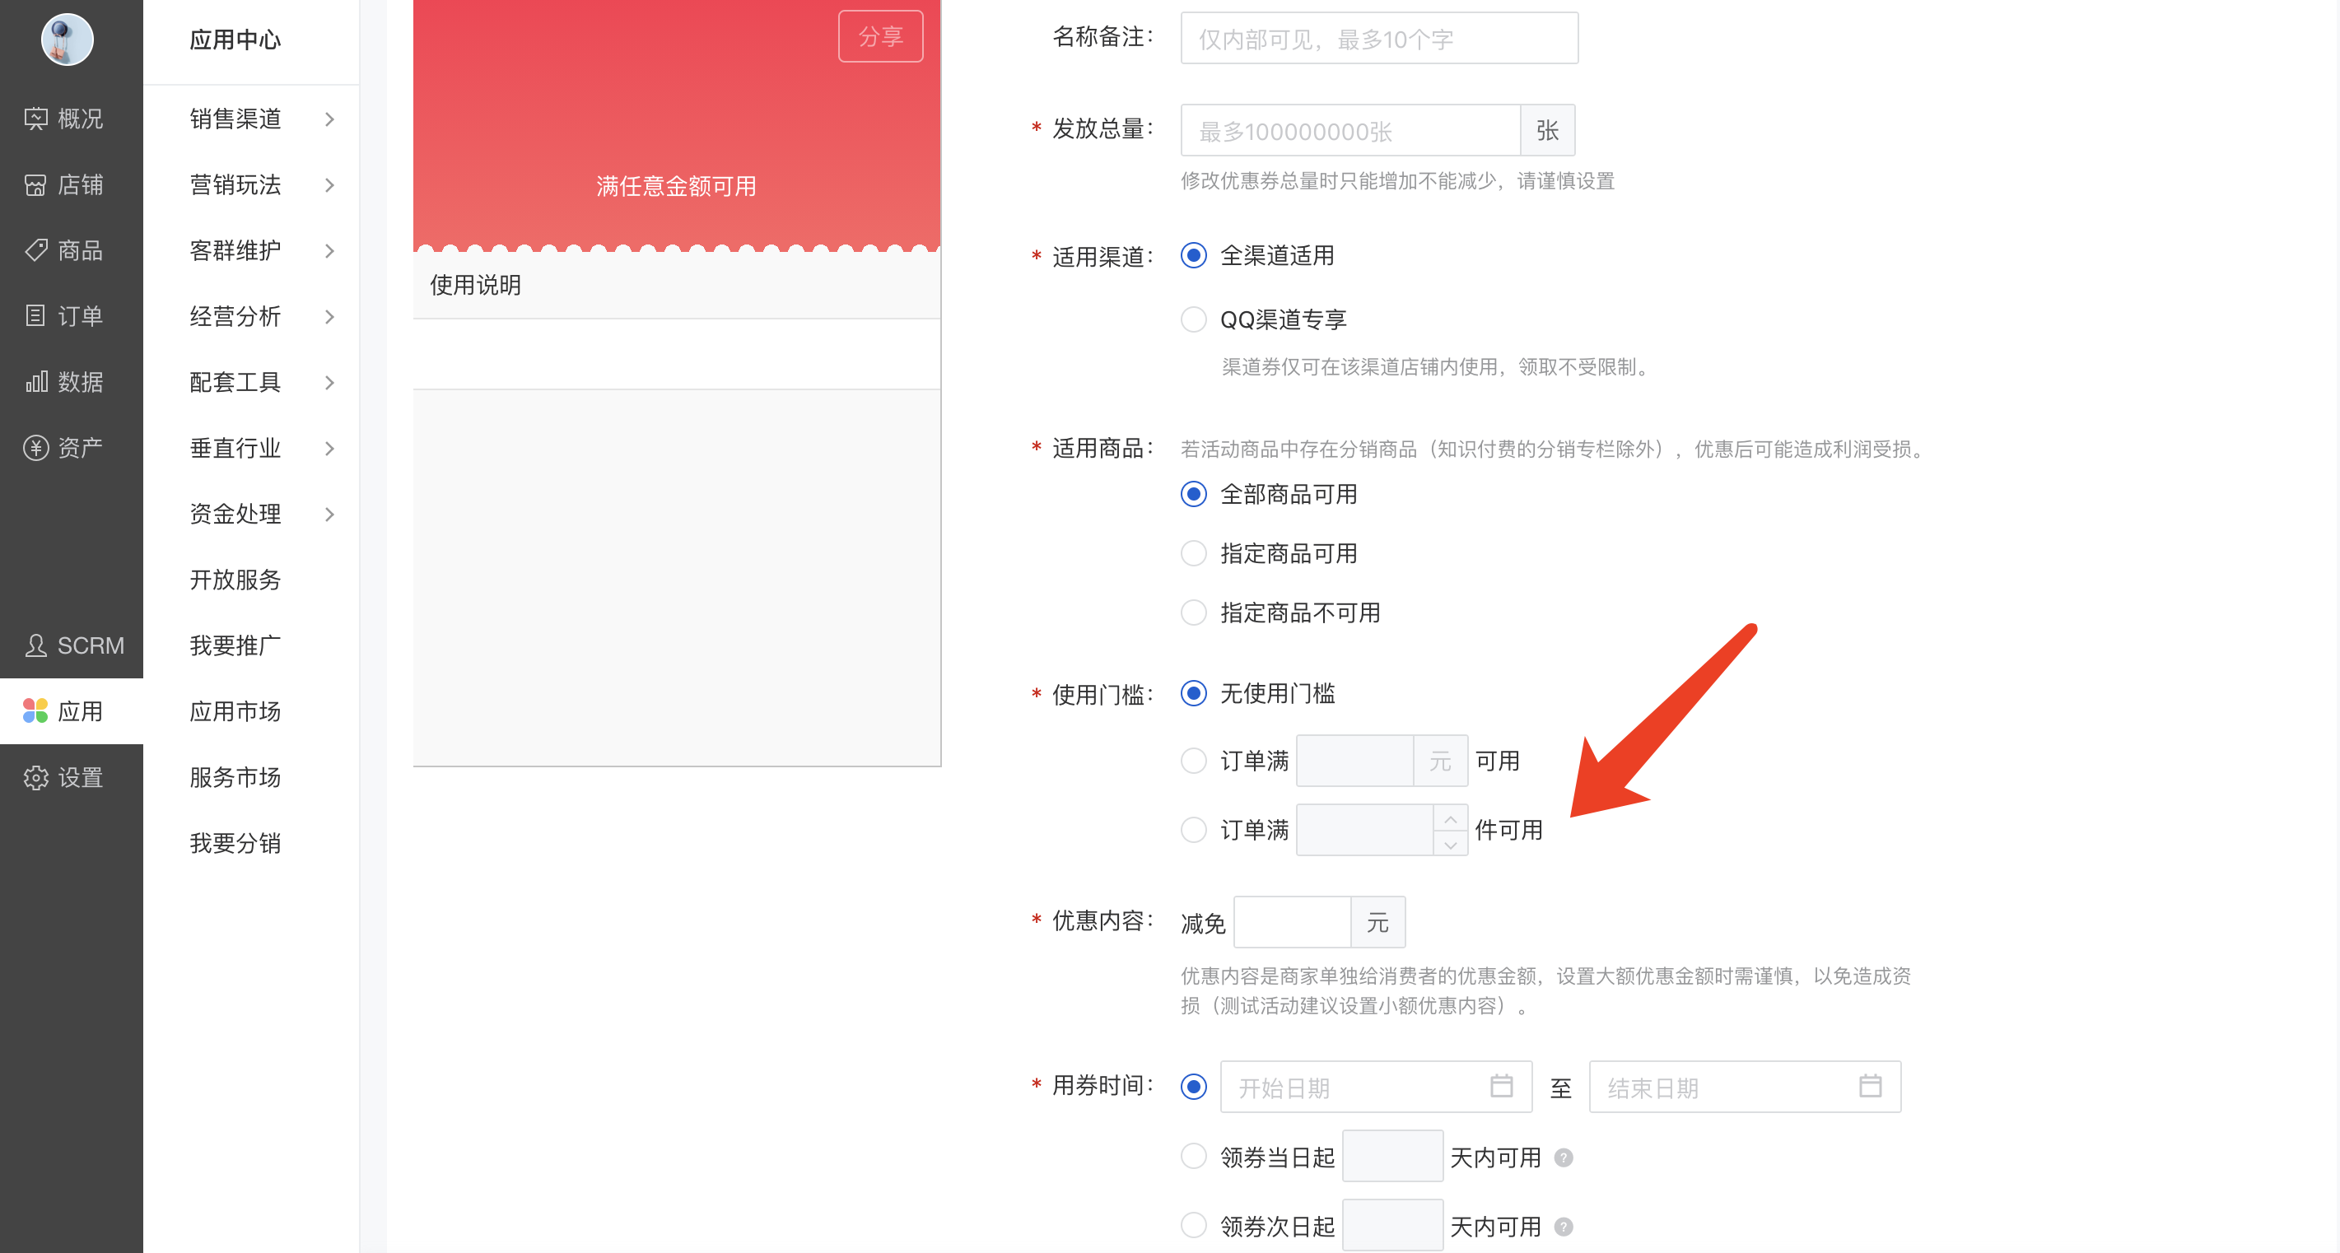Open 应用市场 menu item

point(235,711)
